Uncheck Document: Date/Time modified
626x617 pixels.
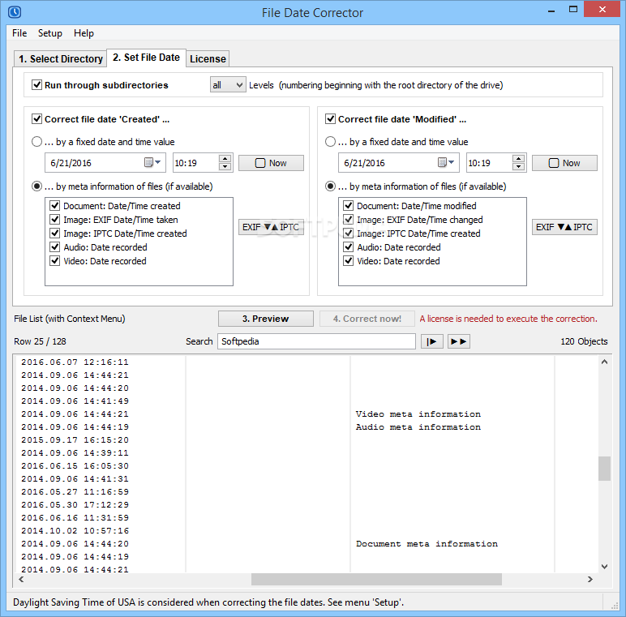348,206
